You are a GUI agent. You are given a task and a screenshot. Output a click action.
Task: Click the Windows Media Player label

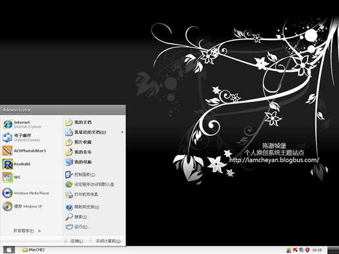point(32,193)
